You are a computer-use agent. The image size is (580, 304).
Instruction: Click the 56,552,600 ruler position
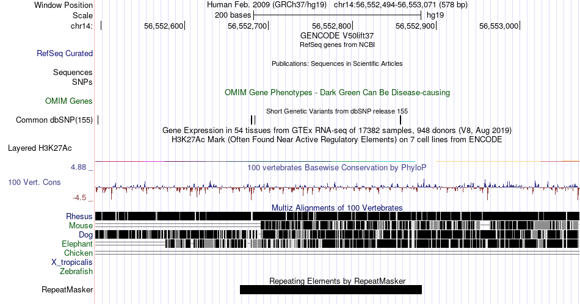click(x=164, y=26)
